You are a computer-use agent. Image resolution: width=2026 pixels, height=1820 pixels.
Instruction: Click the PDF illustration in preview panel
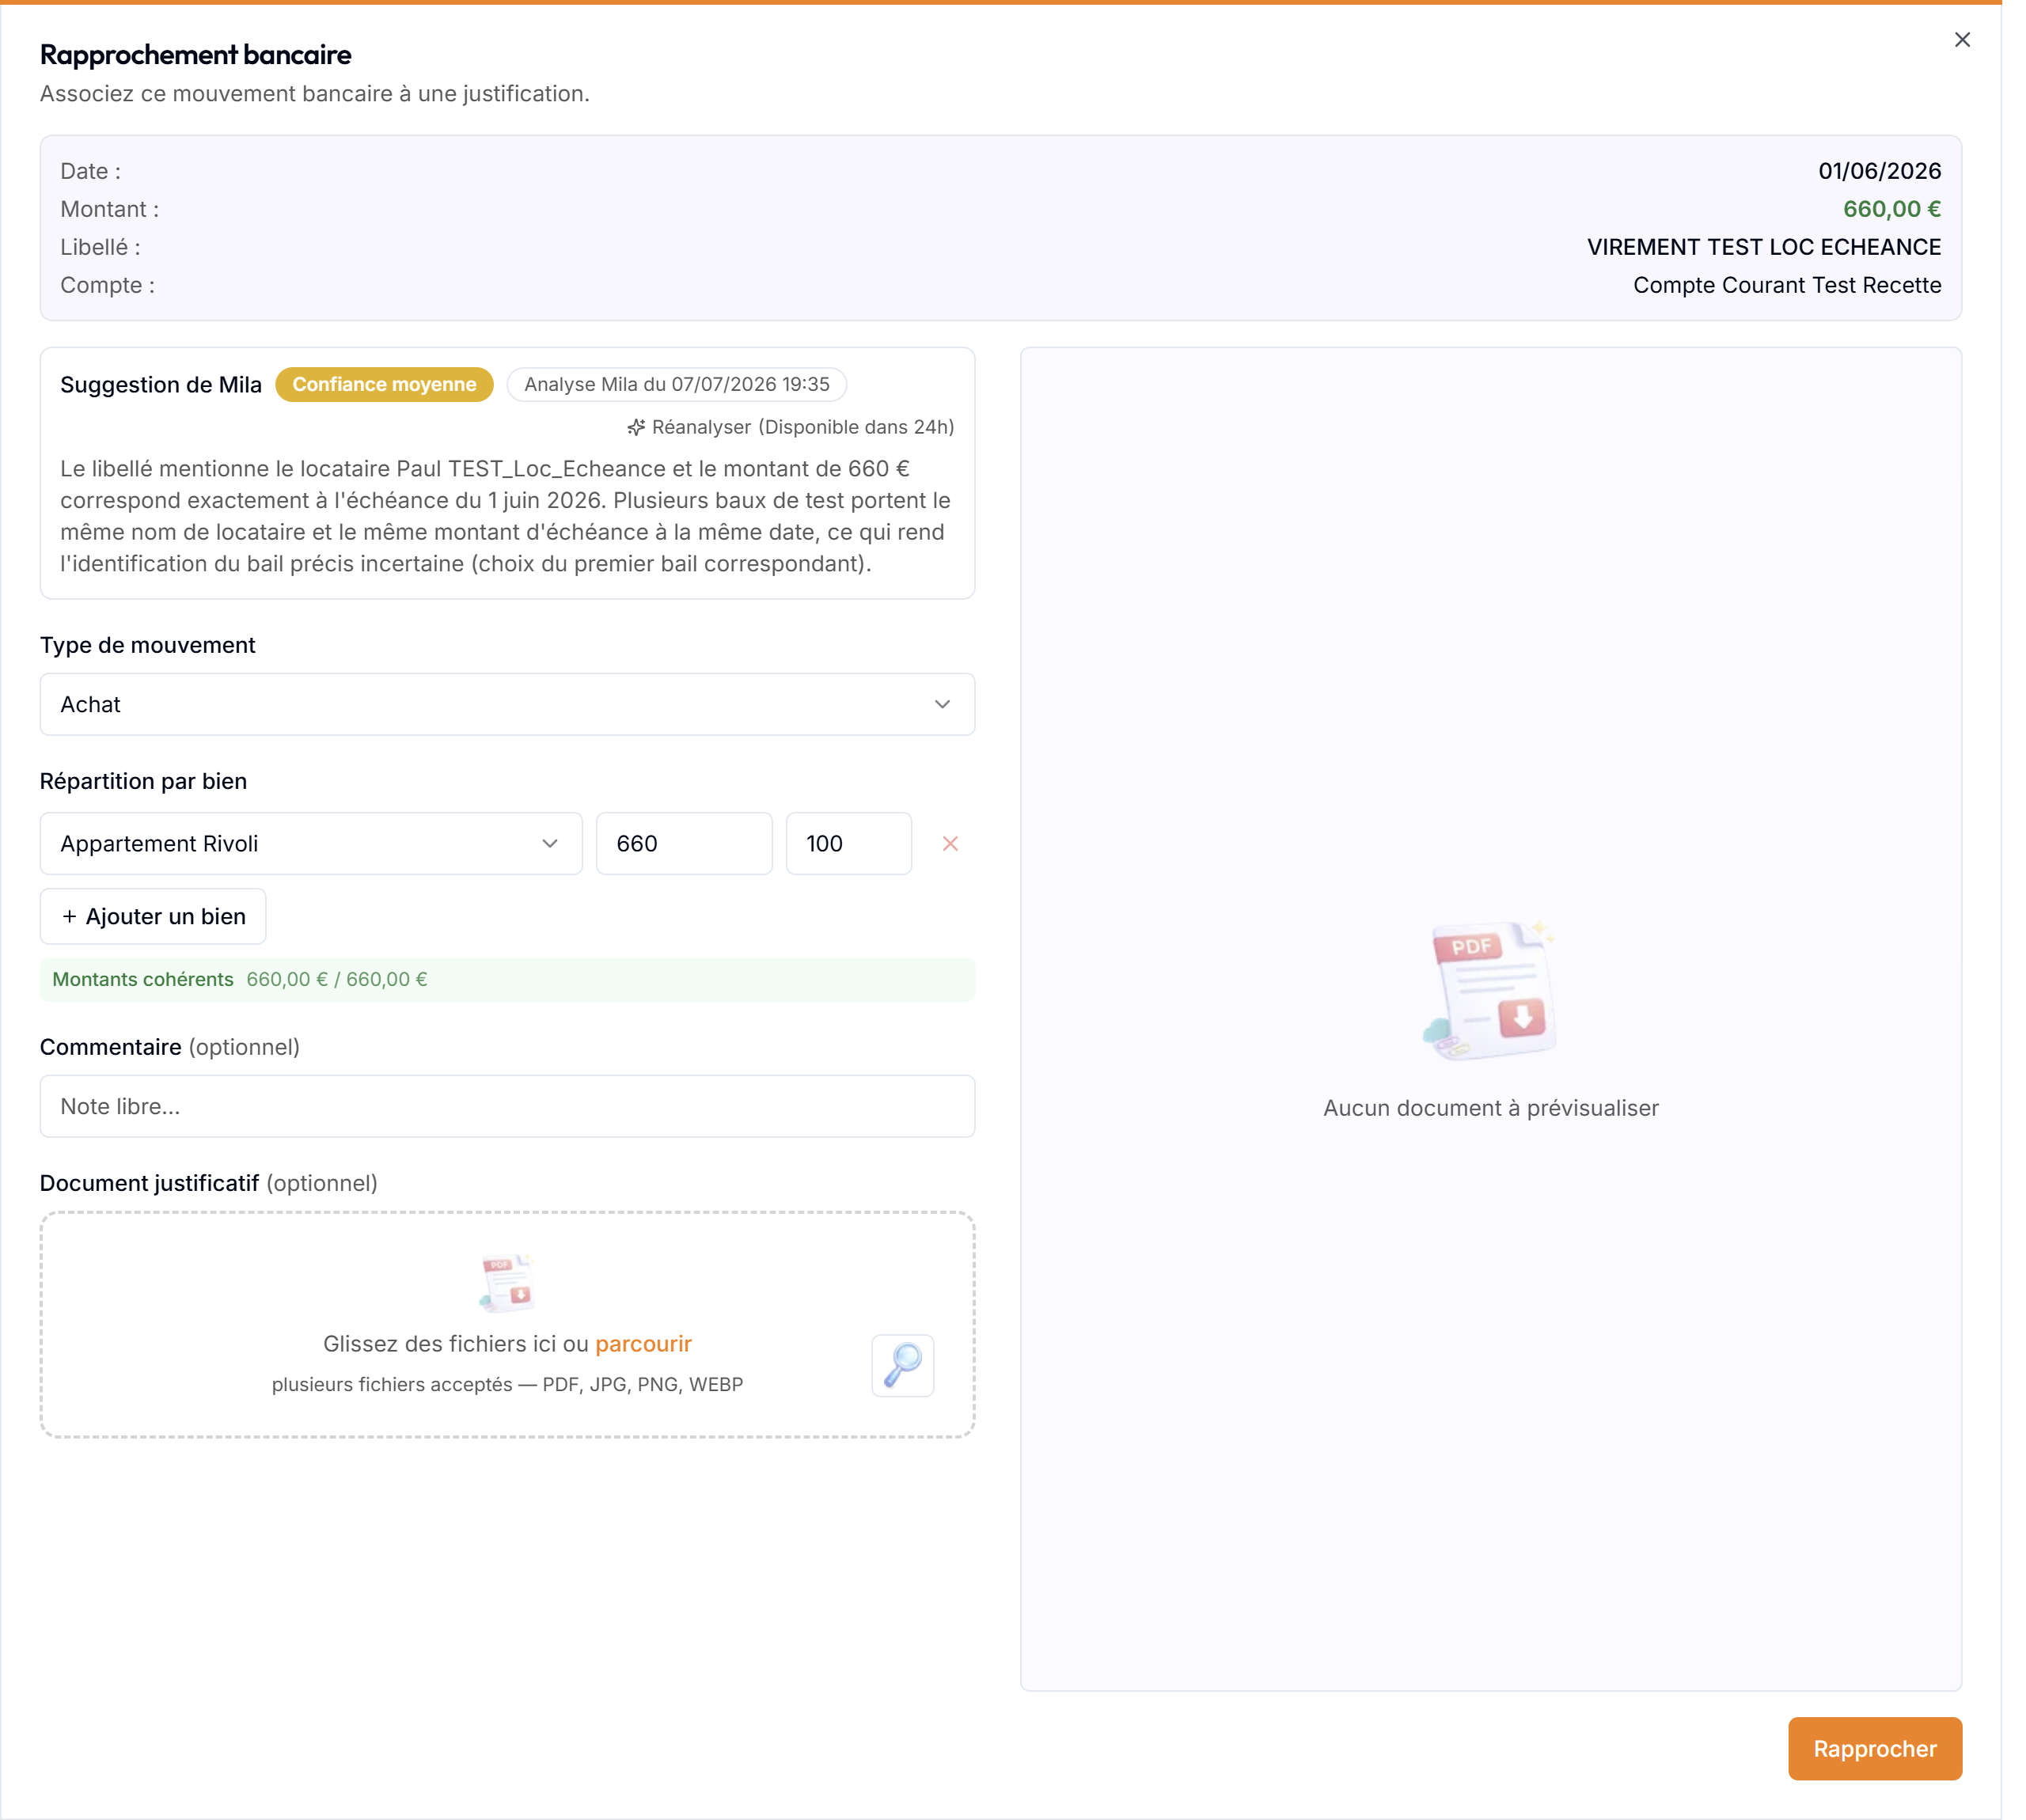coord(1489,991)
